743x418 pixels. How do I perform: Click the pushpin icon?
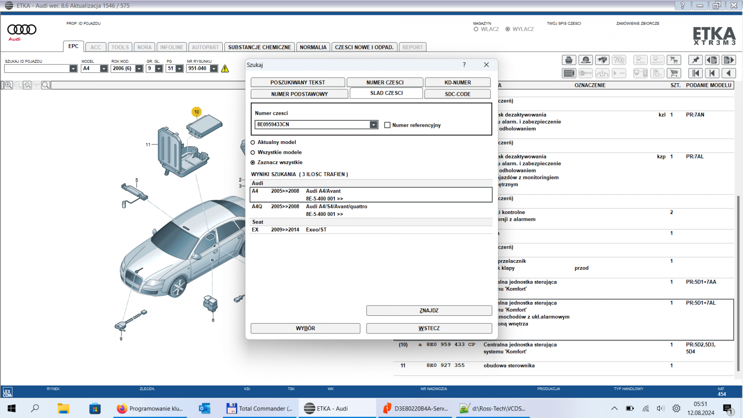[695, 60]
